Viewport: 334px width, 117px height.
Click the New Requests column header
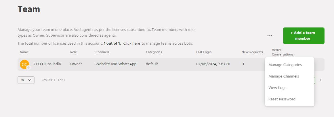click(x=252, y=52)
